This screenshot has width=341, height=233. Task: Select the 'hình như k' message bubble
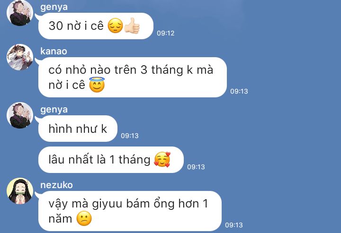click(78, 129)
